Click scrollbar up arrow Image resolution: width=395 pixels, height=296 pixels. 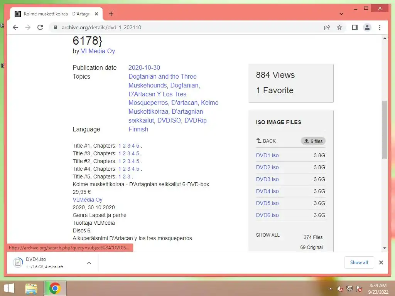coord(385,38)
